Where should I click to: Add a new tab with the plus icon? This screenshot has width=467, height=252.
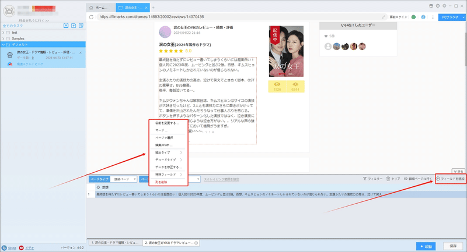click(153, 8)
